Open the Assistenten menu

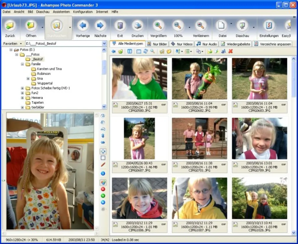click(x=61, y=12)
